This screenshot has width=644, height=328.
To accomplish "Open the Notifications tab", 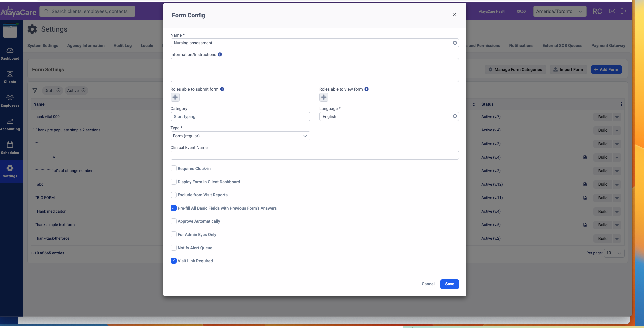I will 521,46.
